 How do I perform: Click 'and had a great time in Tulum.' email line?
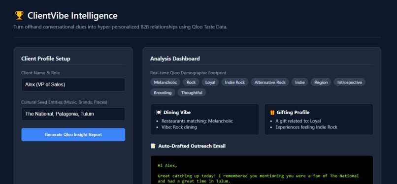click(x=194, y=181)
